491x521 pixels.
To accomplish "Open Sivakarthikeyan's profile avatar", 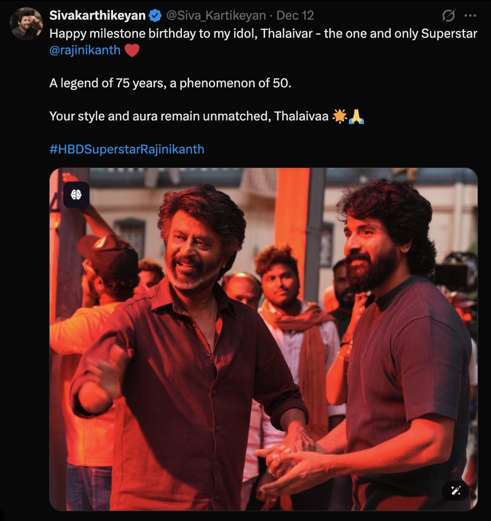I will (26, 24).
